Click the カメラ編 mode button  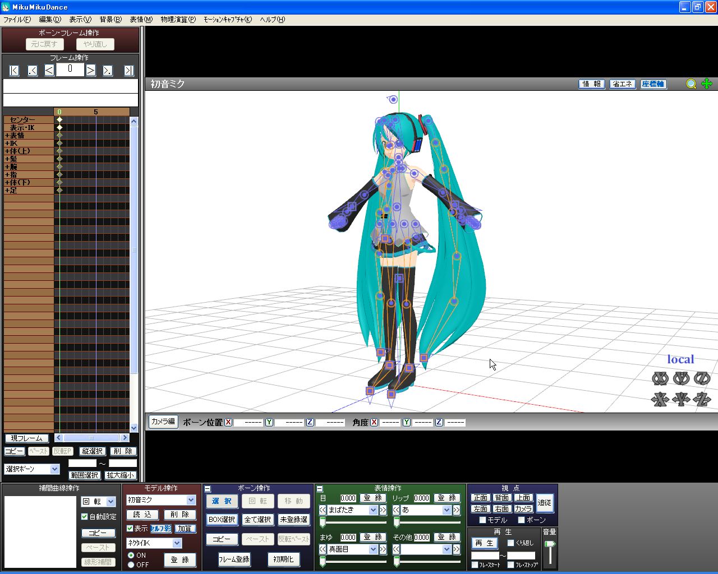(x=163, y=422)
